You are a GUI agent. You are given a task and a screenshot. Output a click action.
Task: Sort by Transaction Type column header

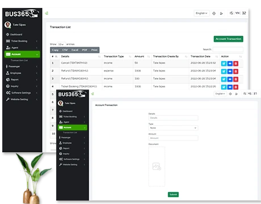[x=117, y=56]
